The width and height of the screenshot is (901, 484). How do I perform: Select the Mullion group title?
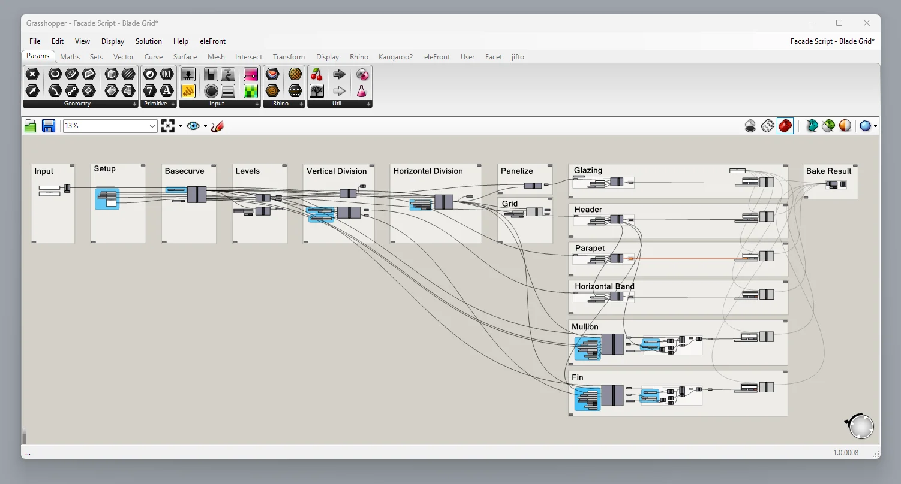point(585,327)
